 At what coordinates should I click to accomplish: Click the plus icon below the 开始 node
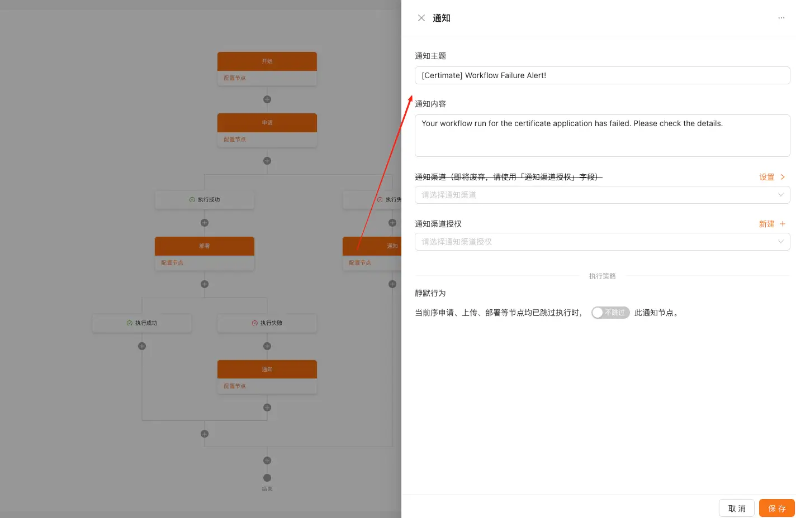(267, 99)
